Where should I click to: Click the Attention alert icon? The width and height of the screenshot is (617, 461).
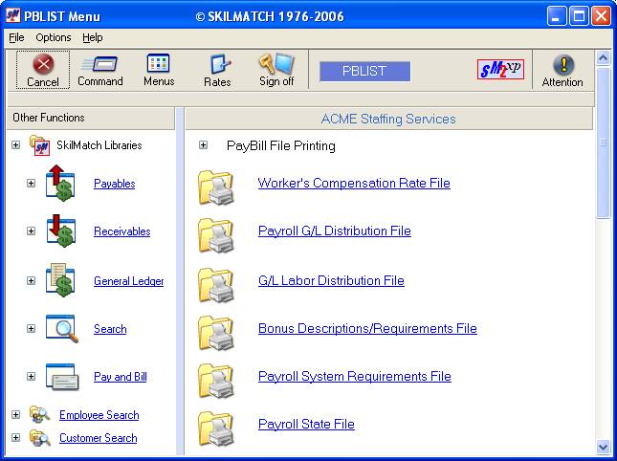(x=562, y=65)
